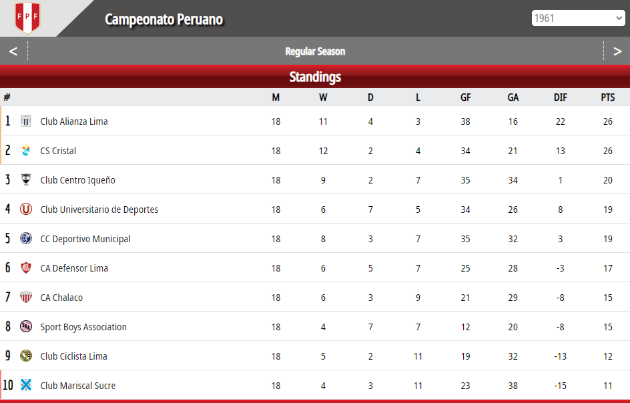The image size is (630, 403).
Task: Open the Sport Boys Association team link
Action: [83, 327]
